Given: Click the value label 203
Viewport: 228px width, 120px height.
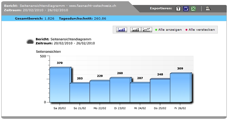Looking at the screenshot, I should 80,78.
